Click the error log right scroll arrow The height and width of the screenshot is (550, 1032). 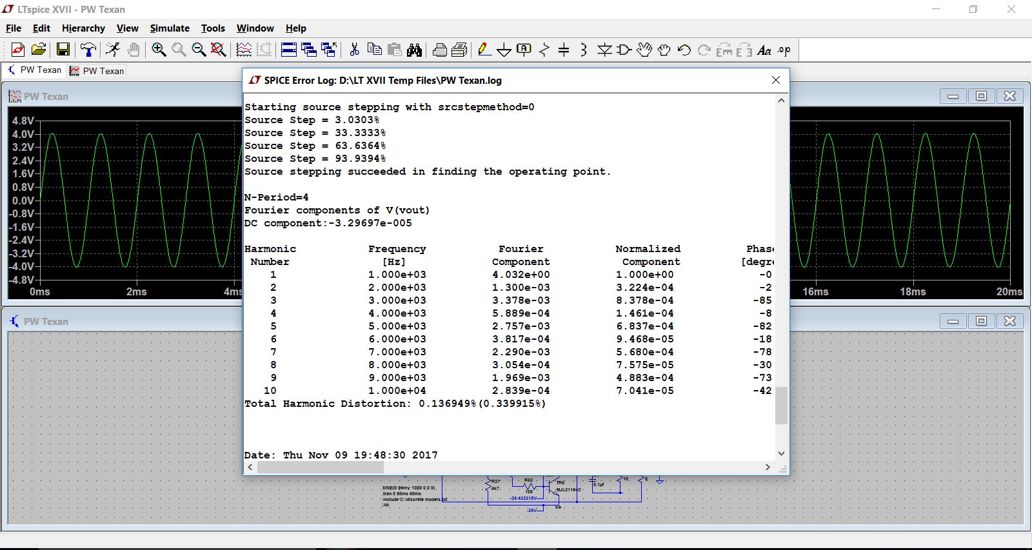point(768,467)
